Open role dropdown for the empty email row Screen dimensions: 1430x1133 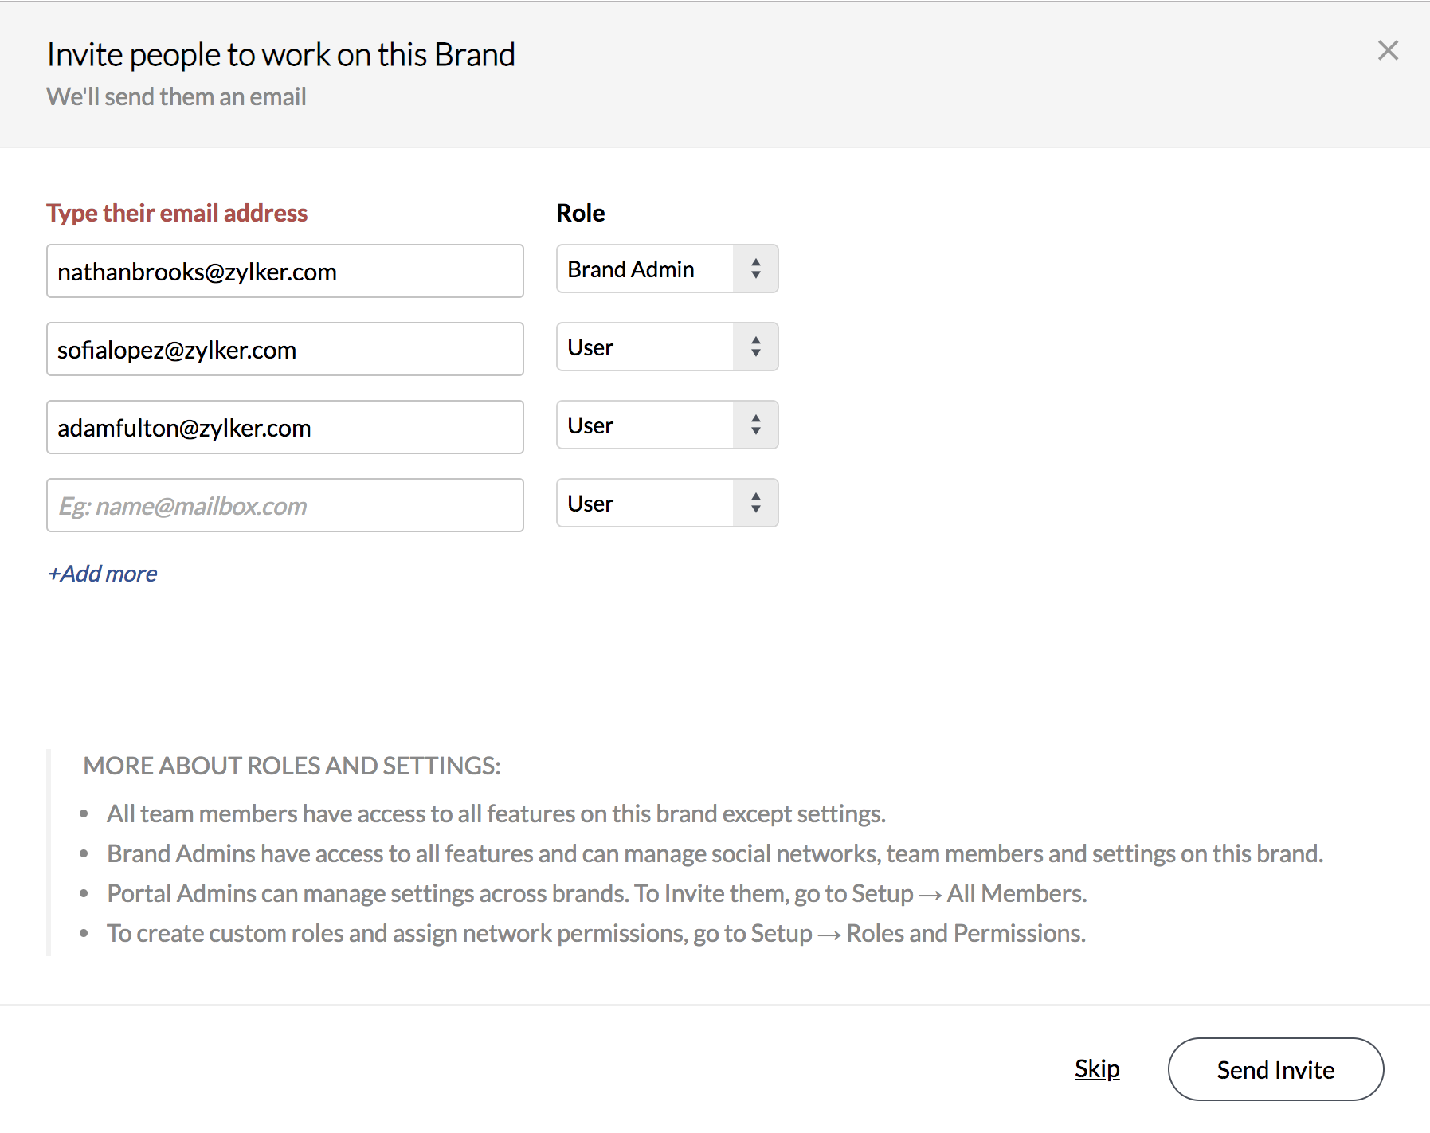click(x=645, y=504)
